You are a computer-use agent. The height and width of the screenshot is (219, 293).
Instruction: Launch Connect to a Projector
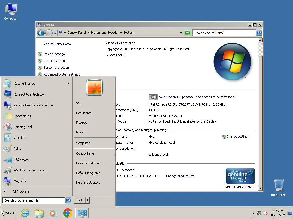[x=36, y=94]
